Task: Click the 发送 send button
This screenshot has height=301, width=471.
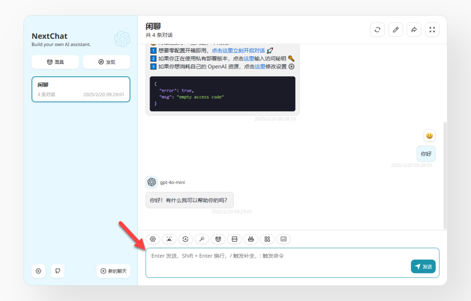Action: tap(423, 267)
